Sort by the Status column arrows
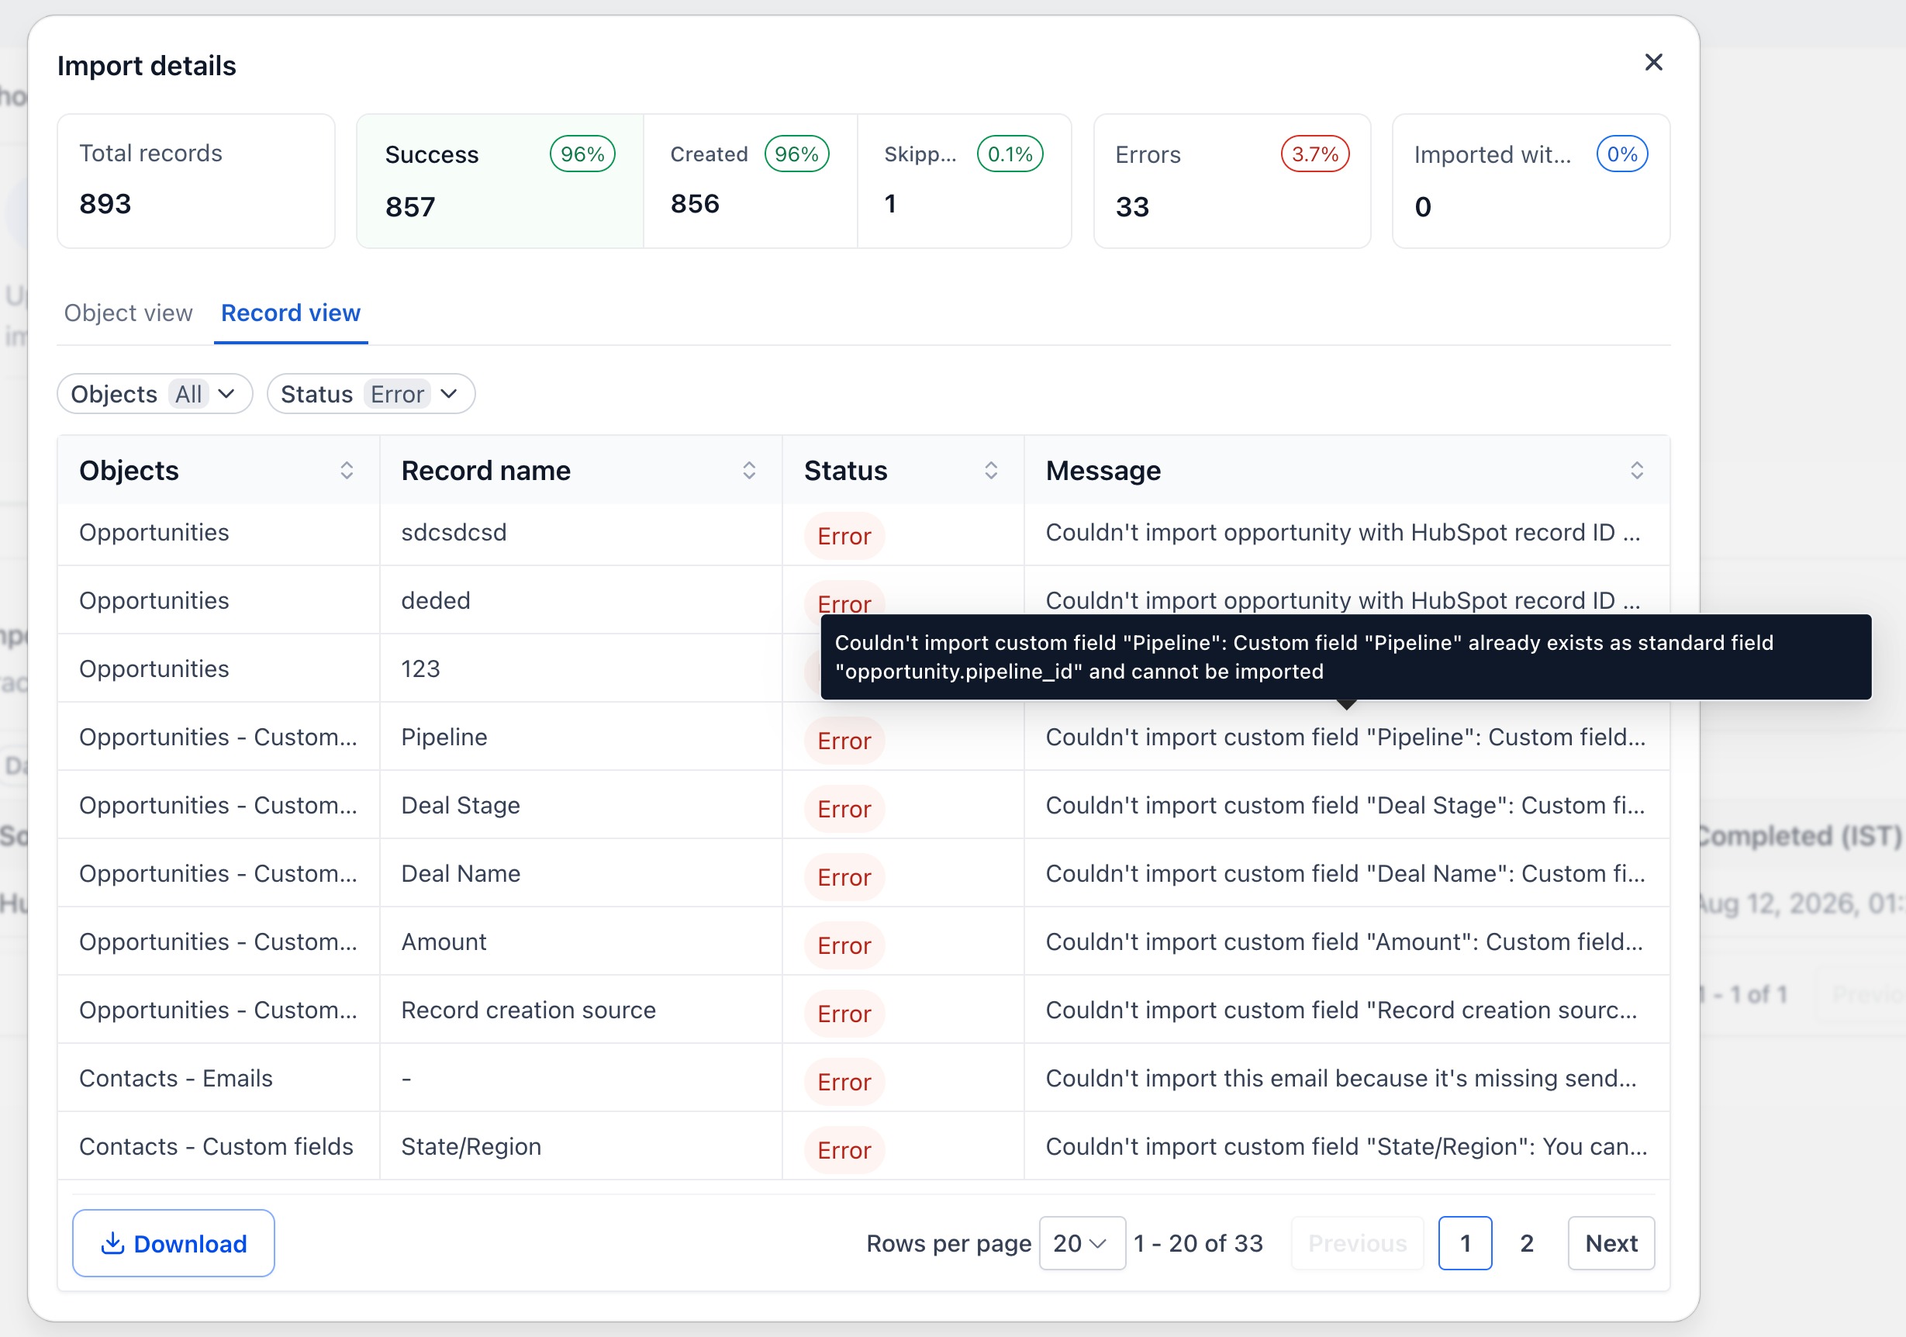Image resolution: width=1906 pixels, height=1337 pixels. (x=990, y=471)
